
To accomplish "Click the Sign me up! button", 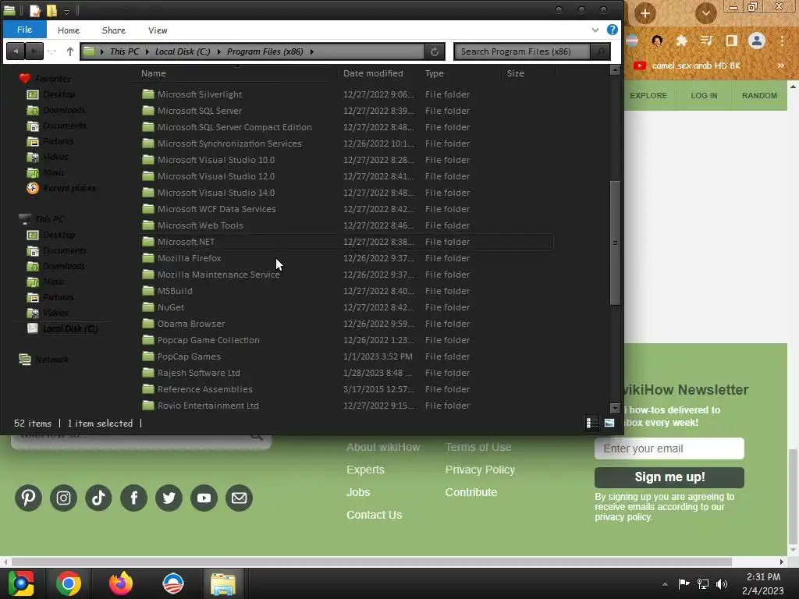I will pos(669,477).
